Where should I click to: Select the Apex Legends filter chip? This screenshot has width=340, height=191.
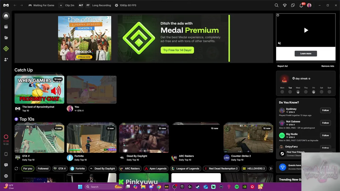point(156,168)
